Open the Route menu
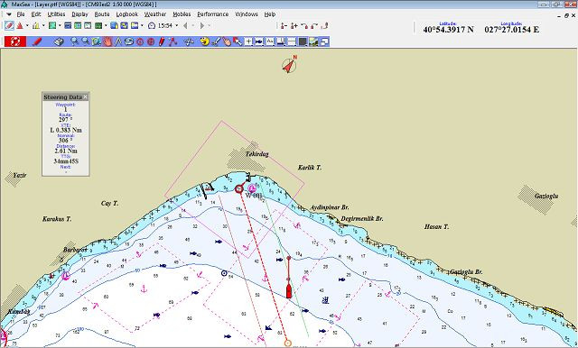The image size is (578, 348). click(x=102, y=14)
